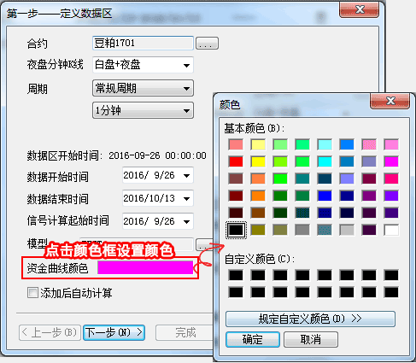This screenshot has width=416, height=363.
Task: Click the 合约 input field
Action: coord(144,44)
